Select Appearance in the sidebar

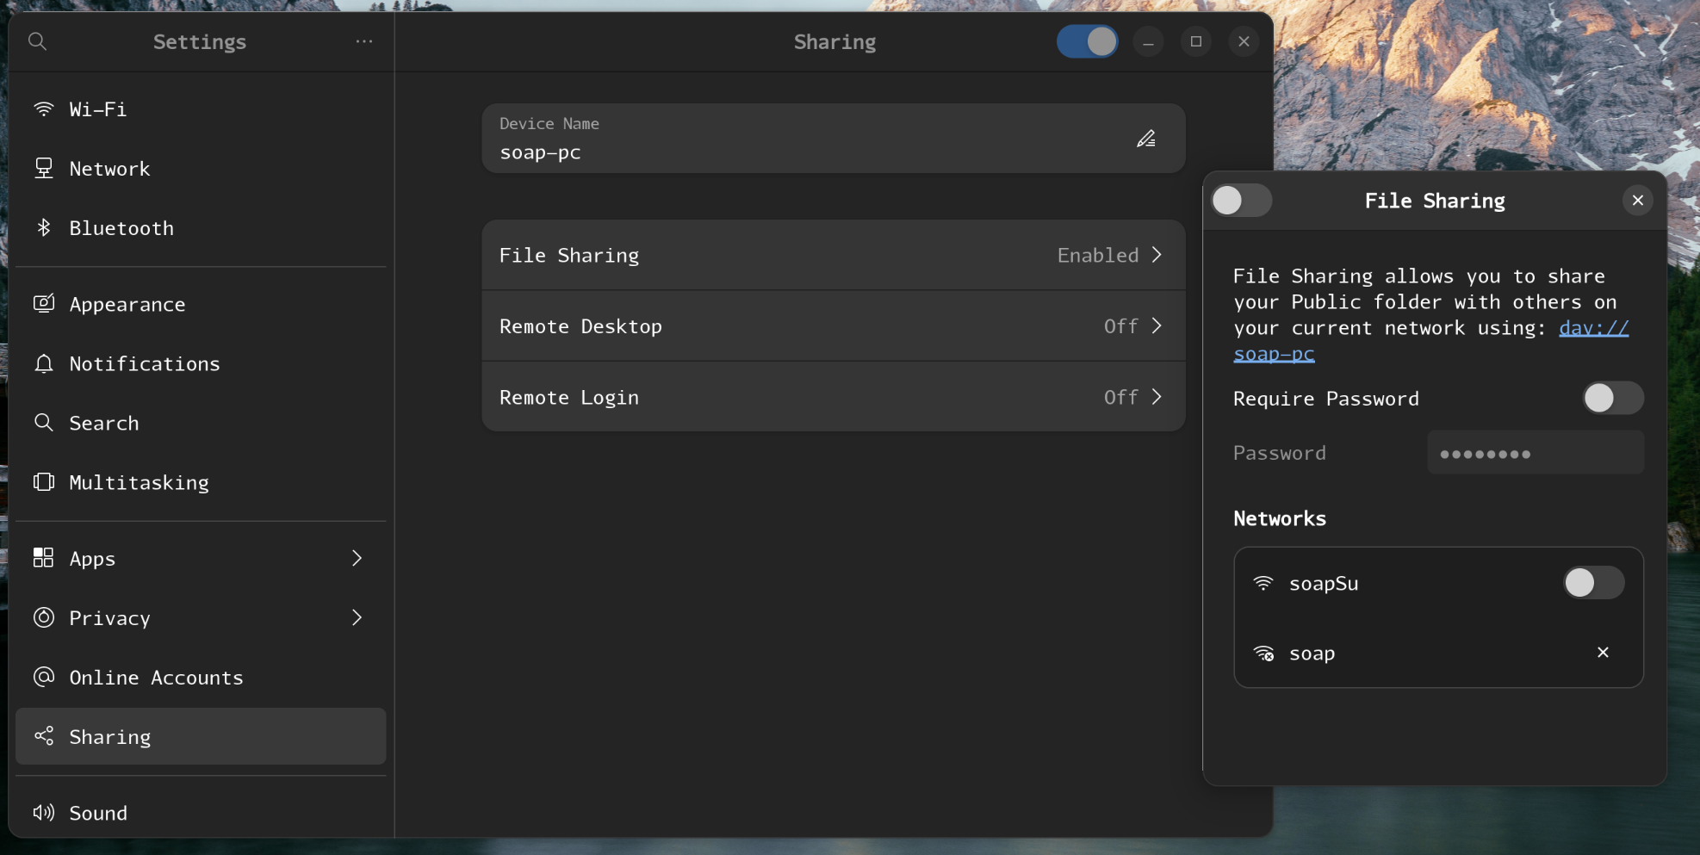[127, 305]
